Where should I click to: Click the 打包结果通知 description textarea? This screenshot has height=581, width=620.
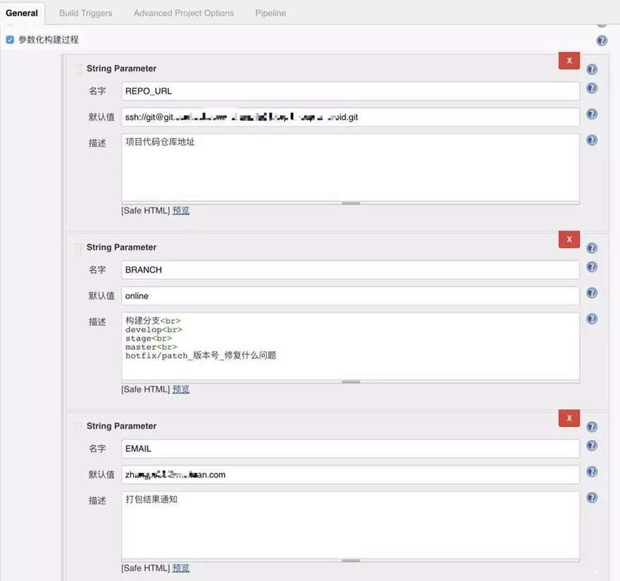point(350,525)
